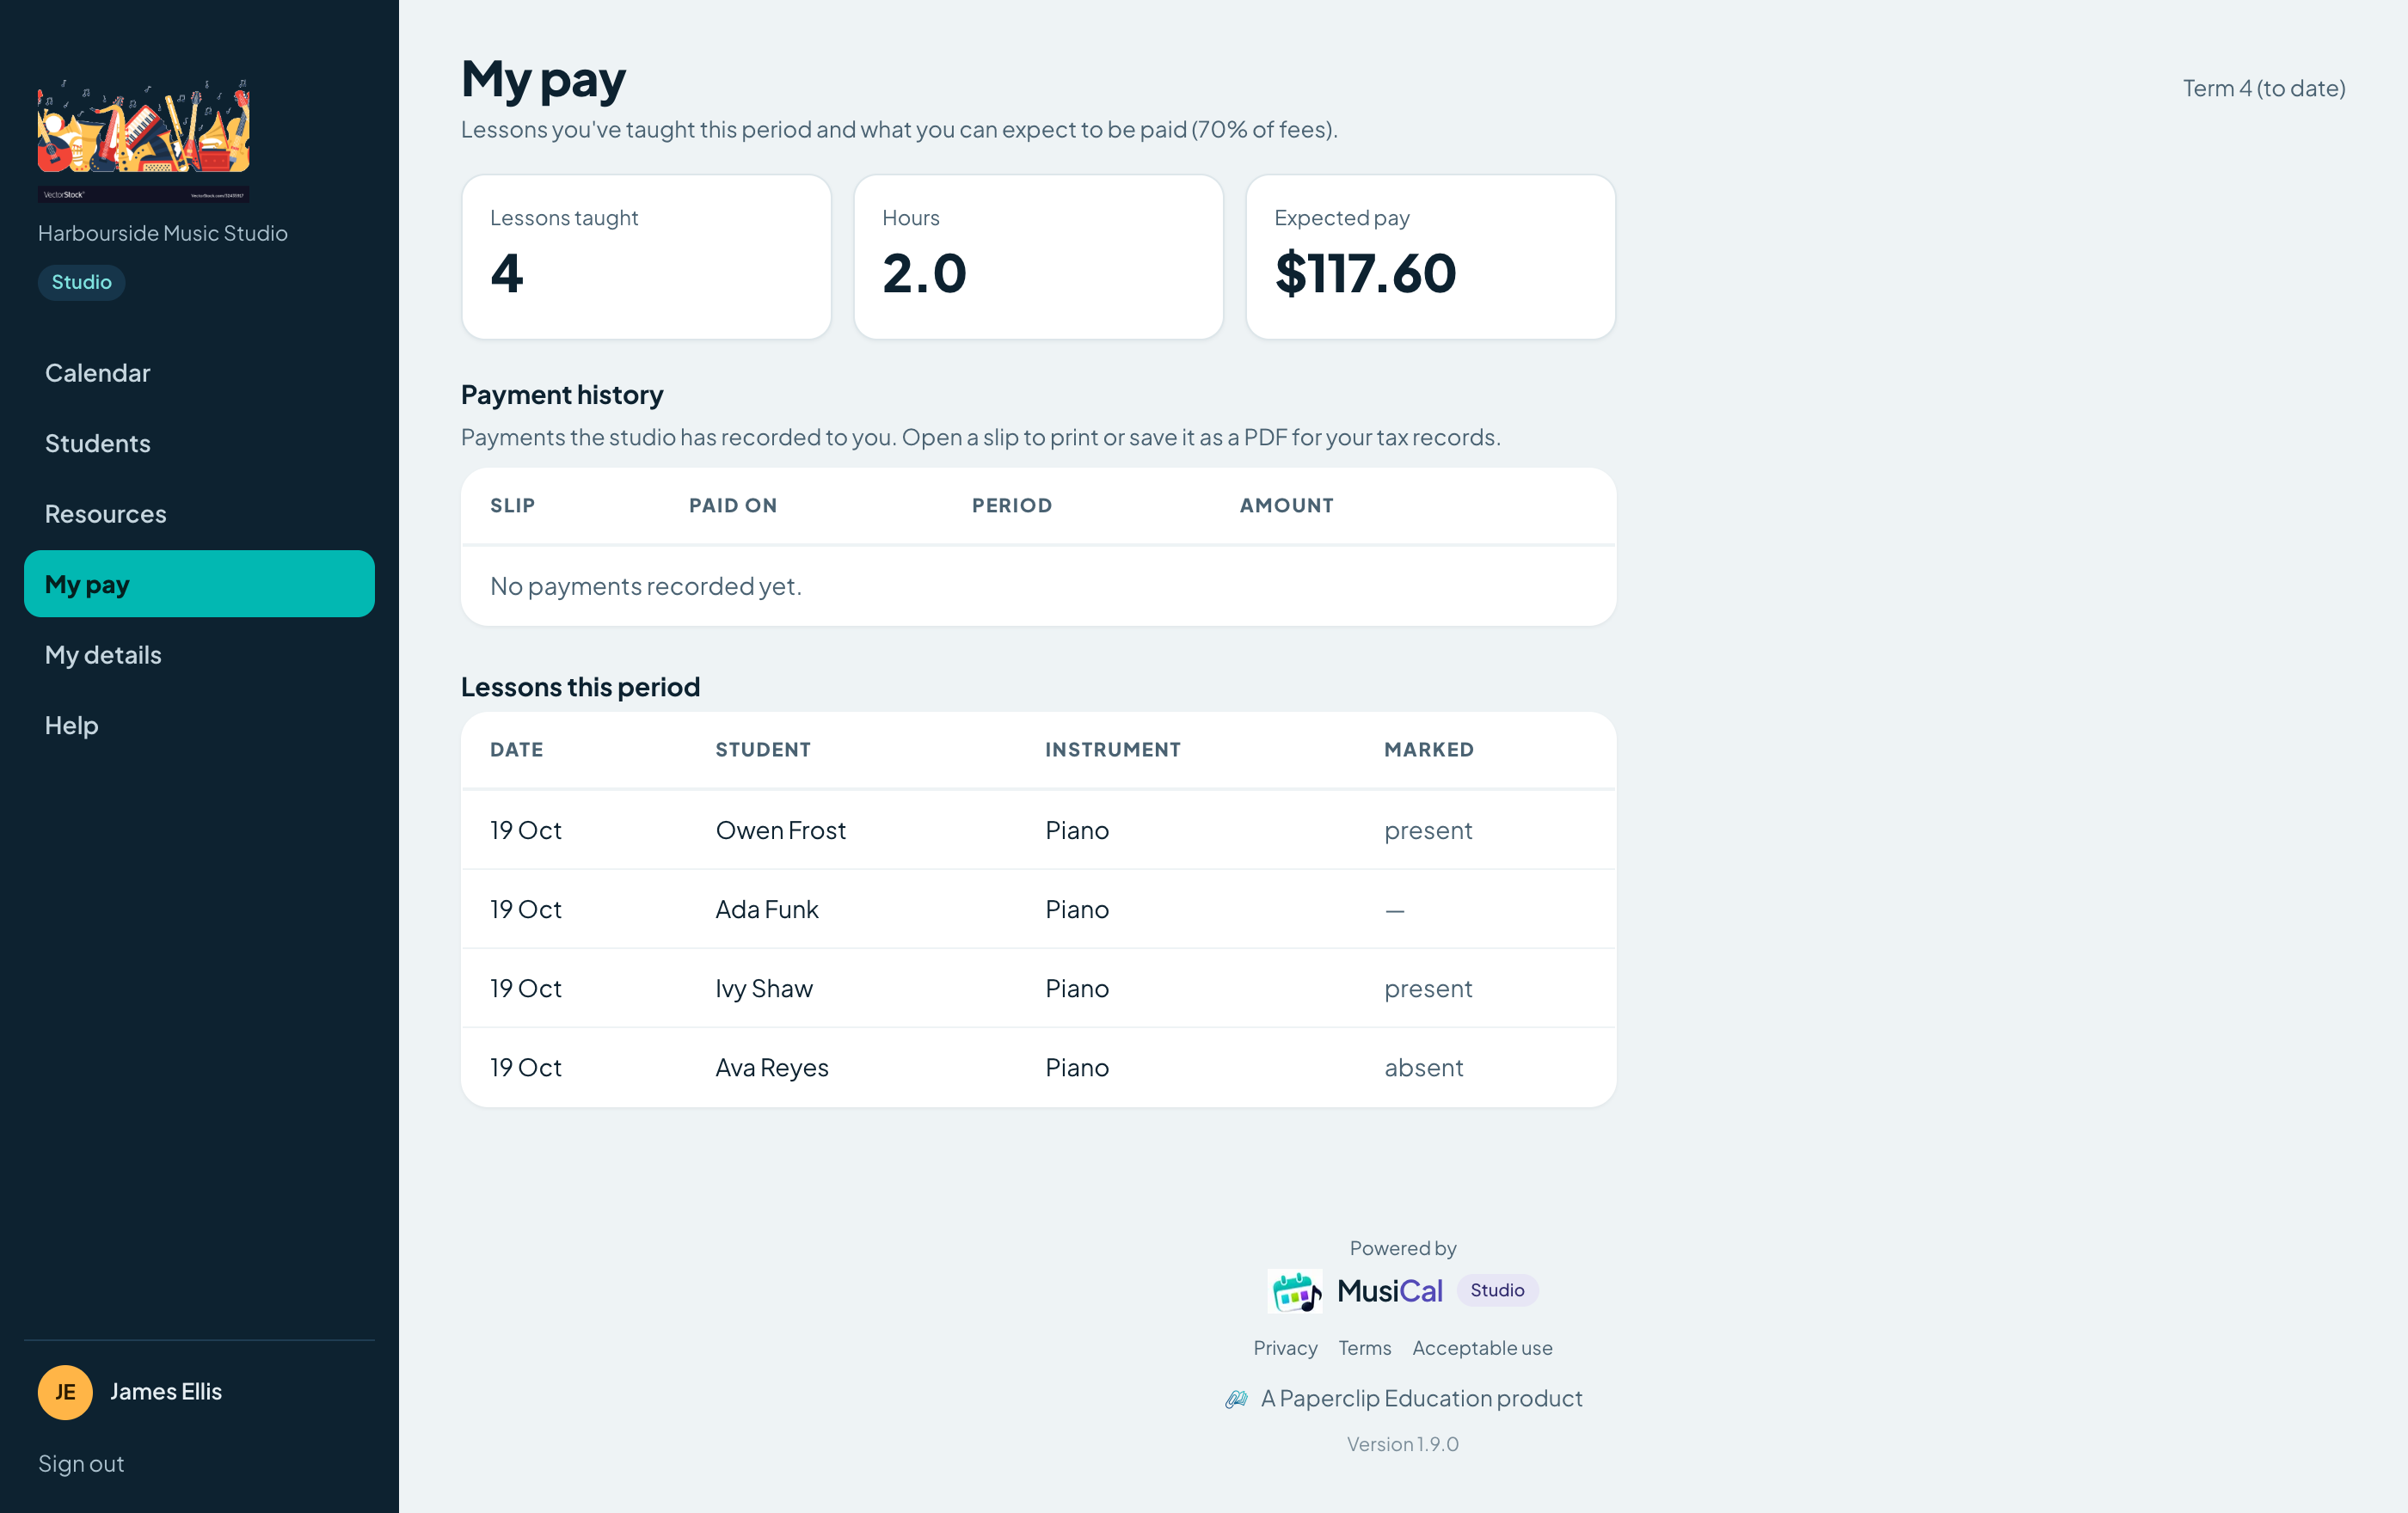Click A Paperclip Education product text
2408x1513 pixels.
click(x=1422, y=1399)
